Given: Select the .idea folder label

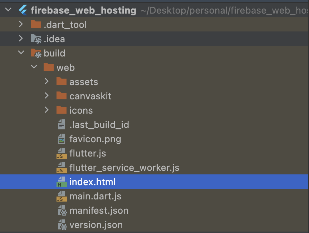Looking at the screenshot, I should click(x=54, y=39).
